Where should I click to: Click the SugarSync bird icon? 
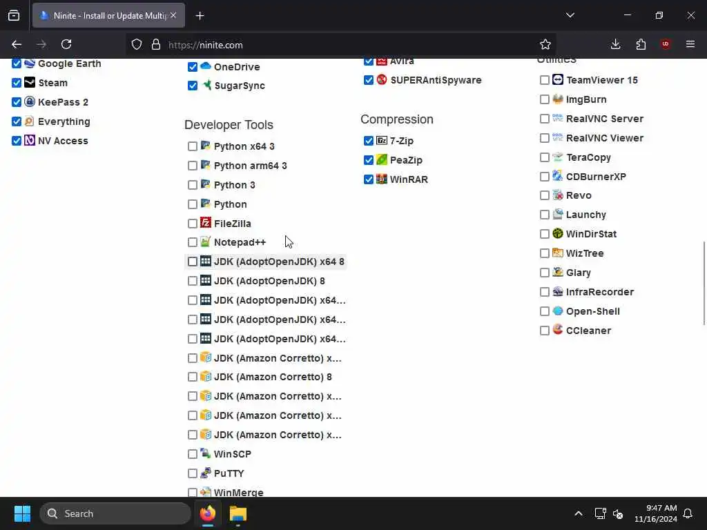point(206,85)
